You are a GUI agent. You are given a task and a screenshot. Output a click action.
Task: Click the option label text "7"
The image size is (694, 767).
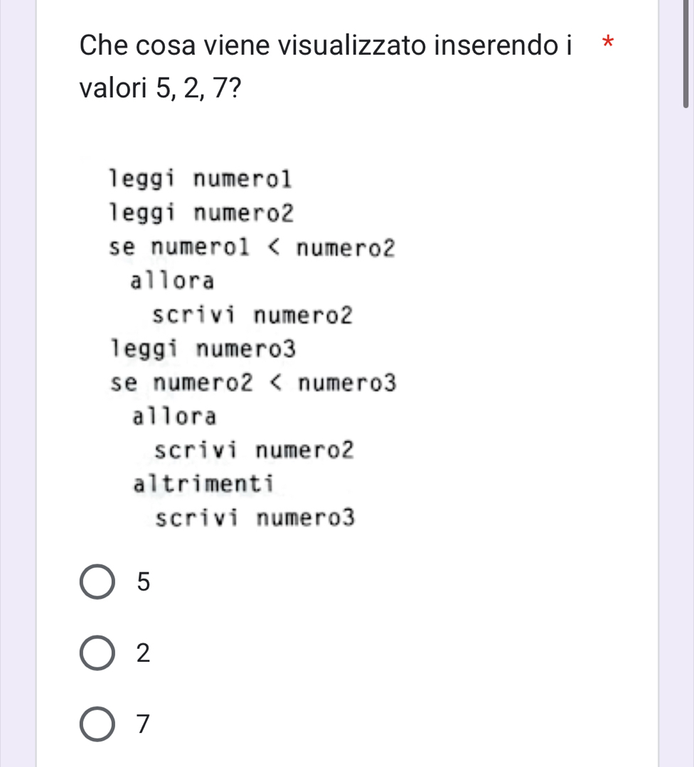(144, 724)
